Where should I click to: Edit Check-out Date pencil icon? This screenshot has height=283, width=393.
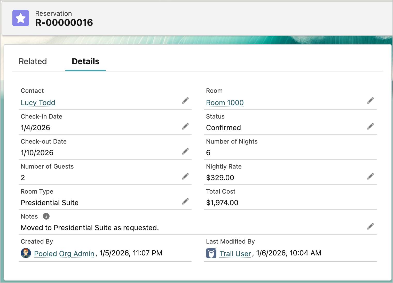(185, 151)
